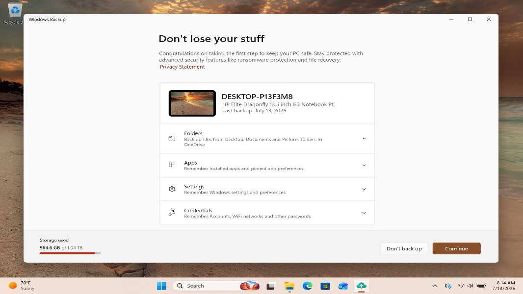Open the weather widget showing 70°F Sunny
The width and height of the screenshot is (523, 294).
click(x=22, y=286)
